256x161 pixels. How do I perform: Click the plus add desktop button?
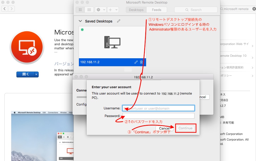click(110, 10)
